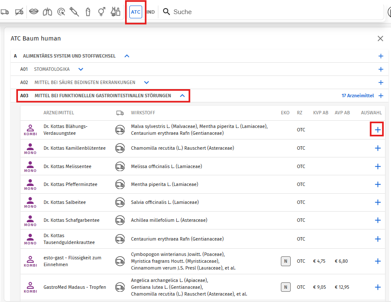Select the touch/topical application filter icon
The width and height of the screenshot is (391, 302).
61,12
